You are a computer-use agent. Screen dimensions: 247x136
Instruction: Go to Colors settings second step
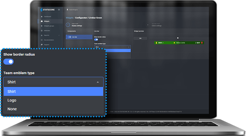[157, 25]
